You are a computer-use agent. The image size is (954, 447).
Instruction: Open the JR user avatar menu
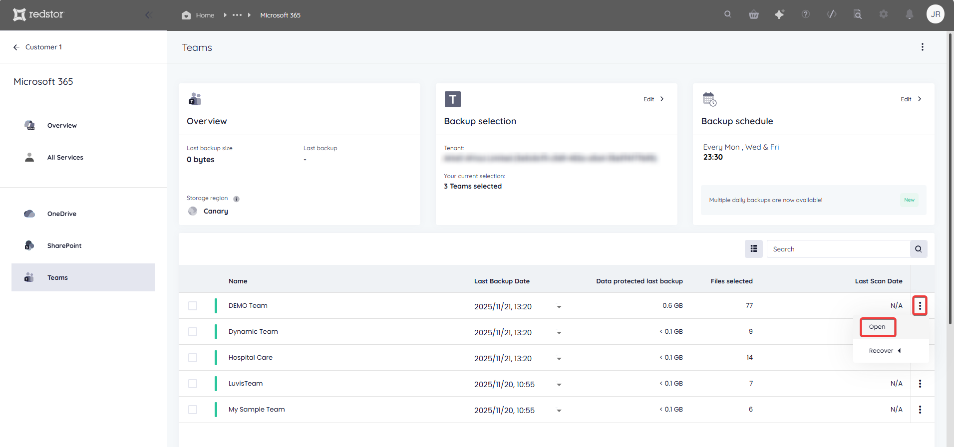[x=936, y=14]
